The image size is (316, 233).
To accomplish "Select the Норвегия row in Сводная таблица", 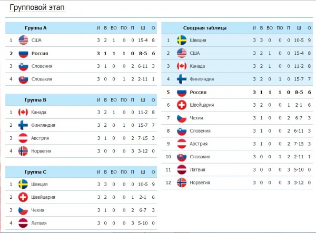I will coord(237,183).
